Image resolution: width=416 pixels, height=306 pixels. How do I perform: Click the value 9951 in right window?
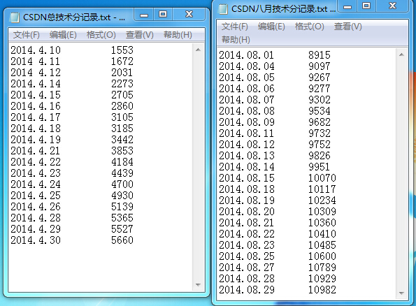coord(319,167)
